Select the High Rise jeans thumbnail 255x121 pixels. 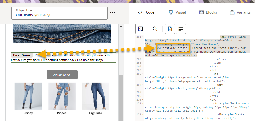point(95,96)
